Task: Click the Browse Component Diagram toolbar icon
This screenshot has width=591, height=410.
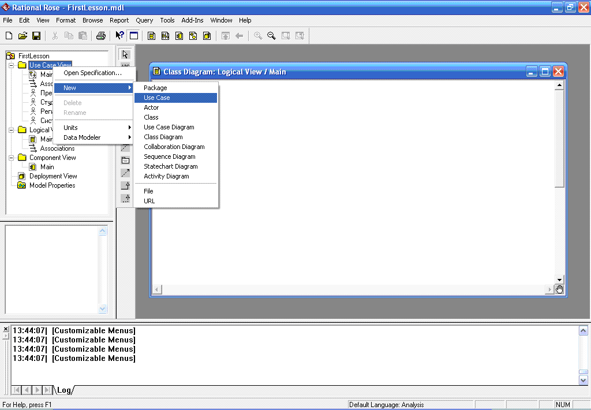Action: (179, 36)
